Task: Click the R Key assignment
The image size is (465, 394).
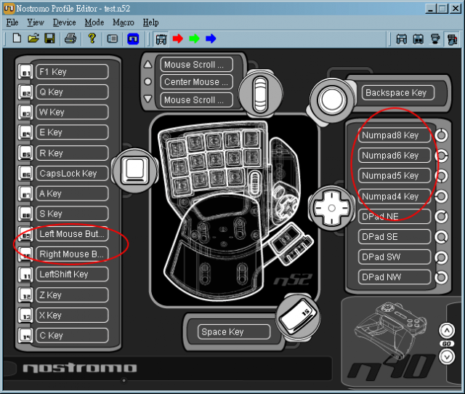Action: tap(72, 153)
